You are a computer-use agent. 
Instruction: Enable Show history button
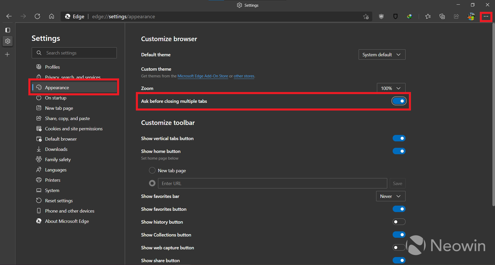[399, 222]
